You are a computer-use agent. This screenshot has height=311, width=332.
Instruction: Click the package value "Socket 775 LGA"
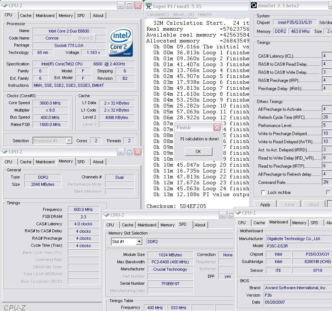pos(69,45)
